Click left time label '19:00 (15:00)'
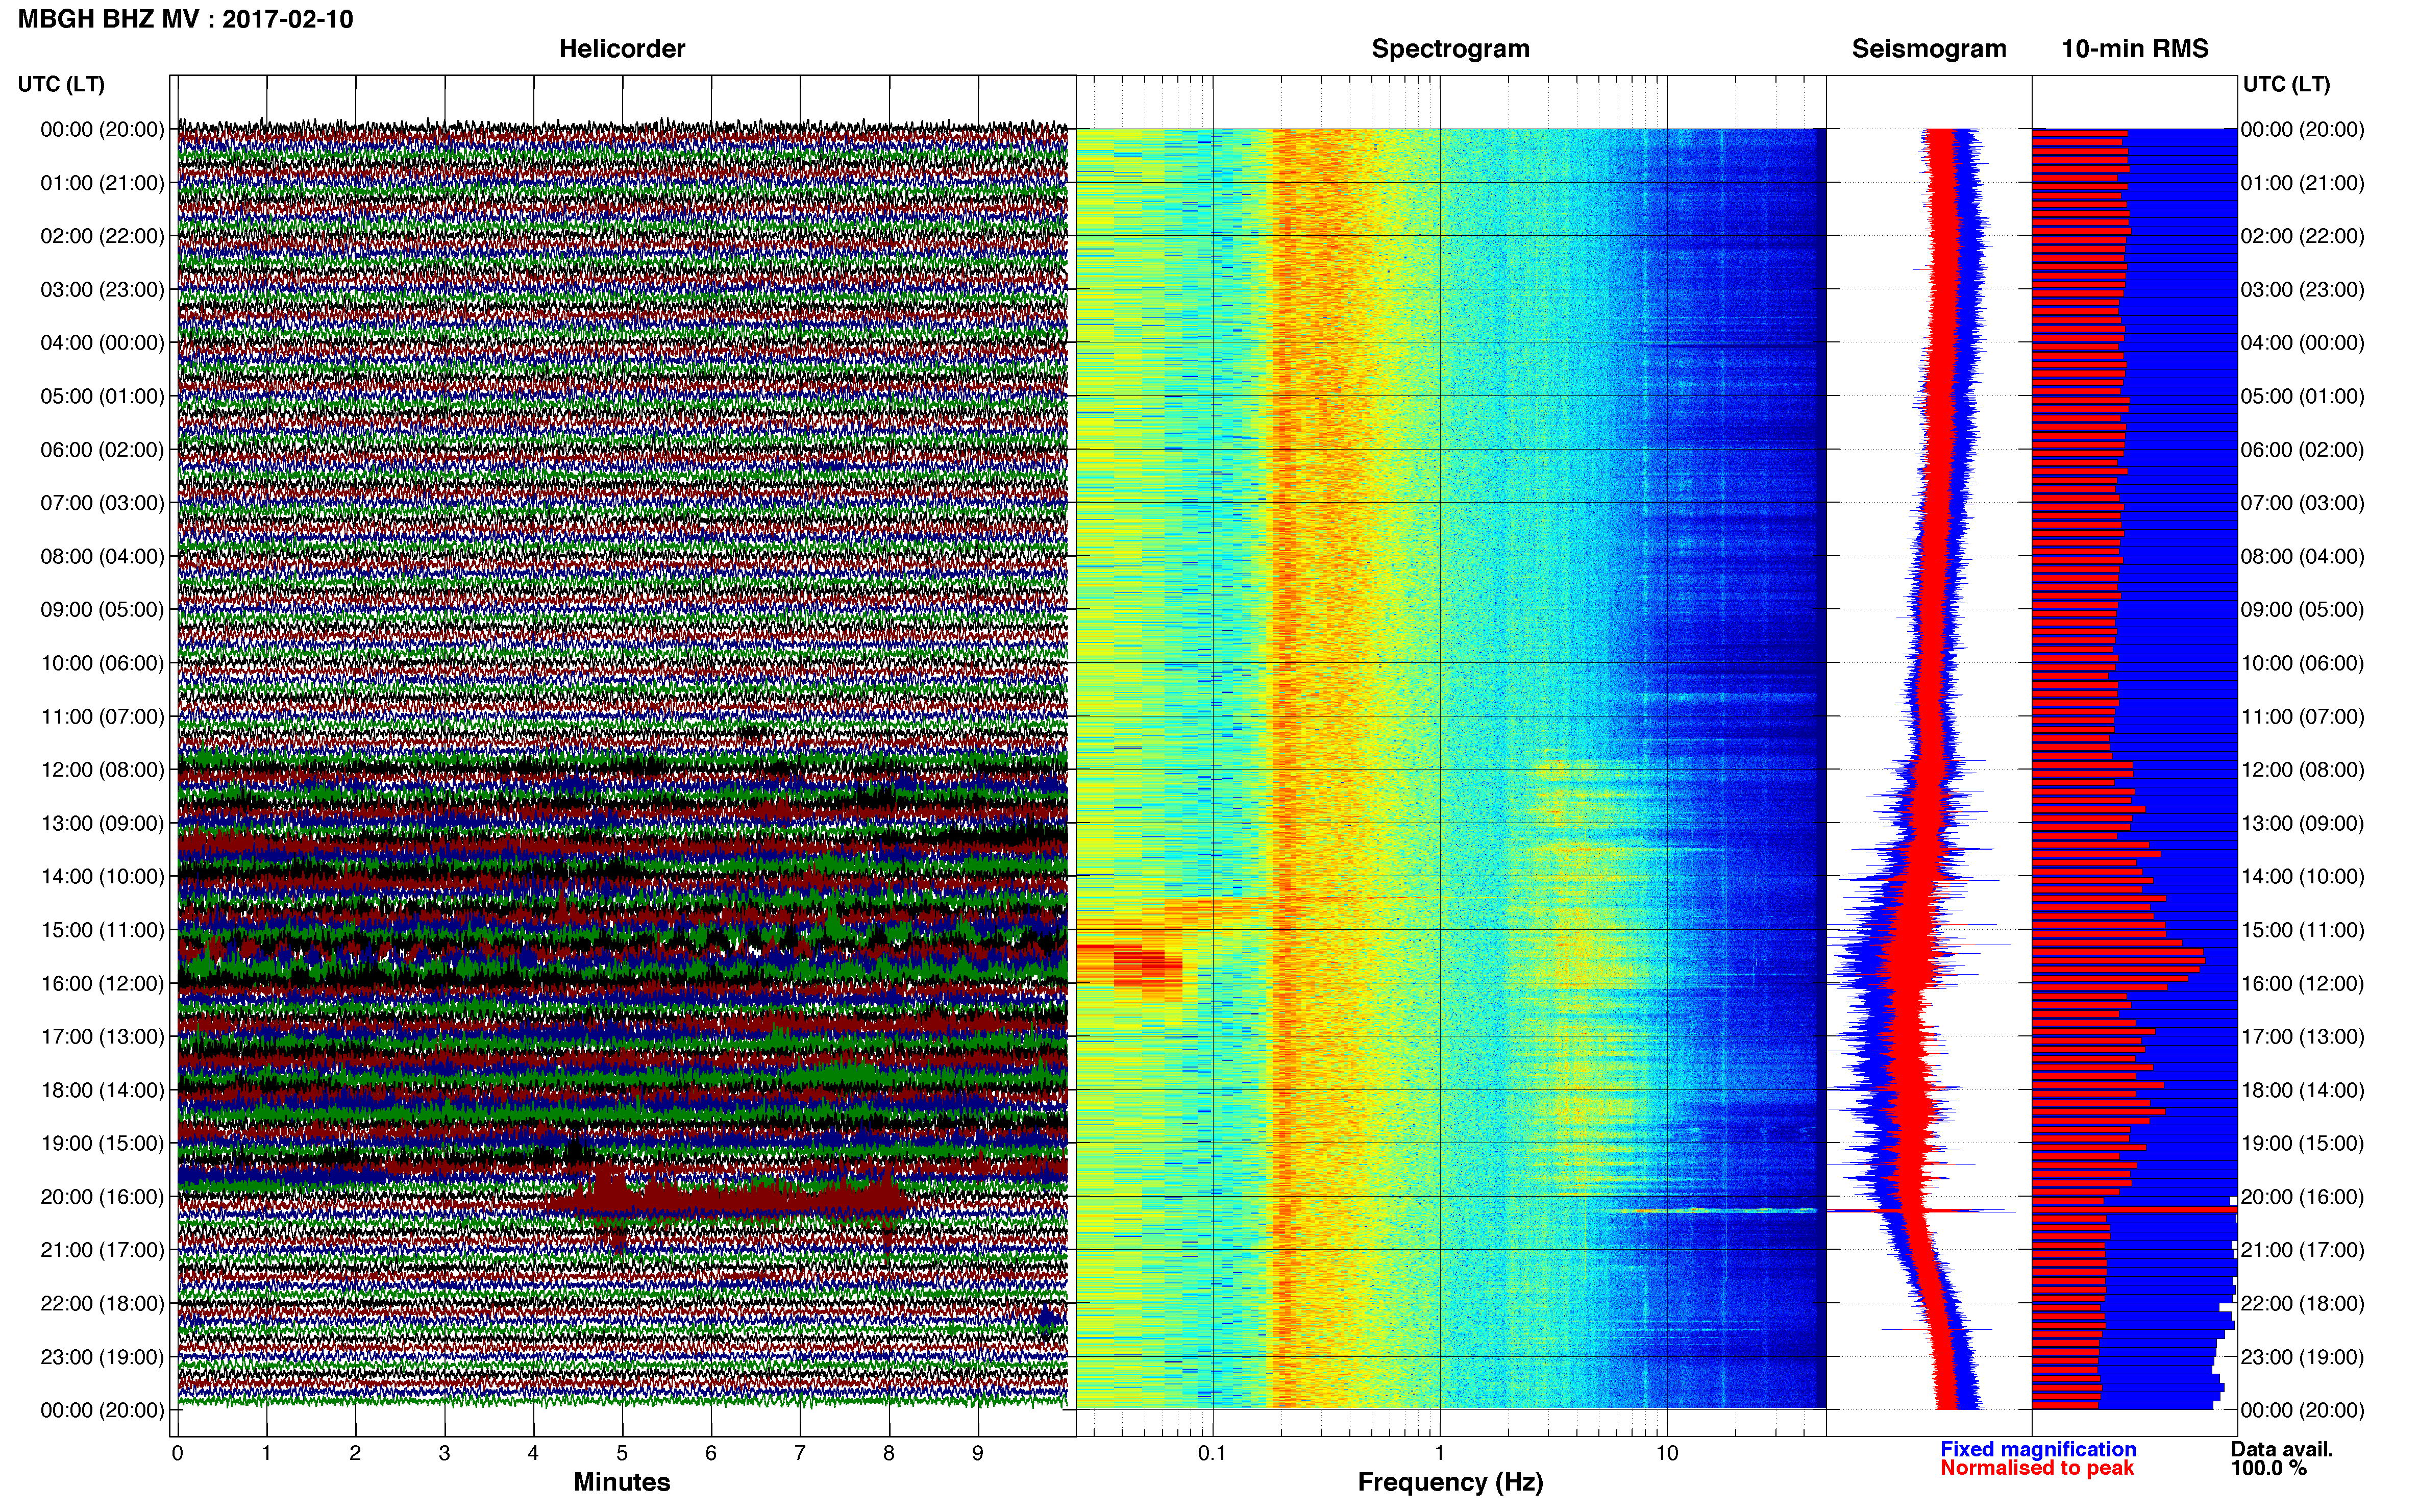 pos(102,1143)
